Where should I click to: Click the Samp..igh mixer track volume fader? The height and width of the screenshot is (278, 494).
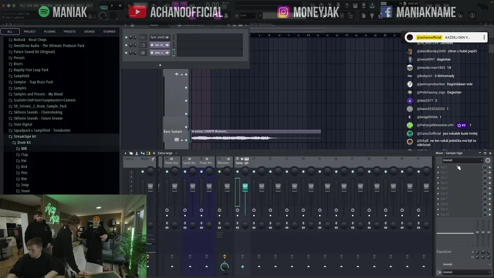tap(245, 188)
